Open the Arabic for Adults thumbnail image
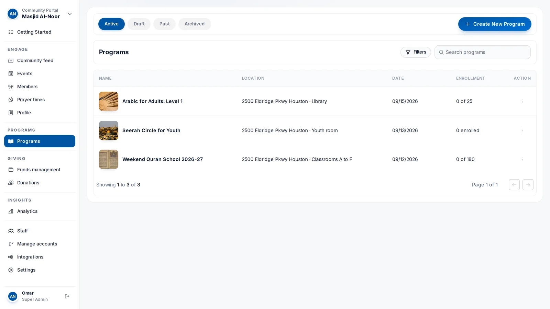The image size is (550, 309). click(x=109, y=101)
